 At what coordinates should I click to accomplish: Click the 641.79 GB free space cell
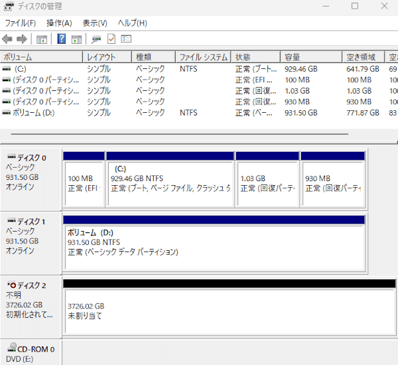pos(363,69)
